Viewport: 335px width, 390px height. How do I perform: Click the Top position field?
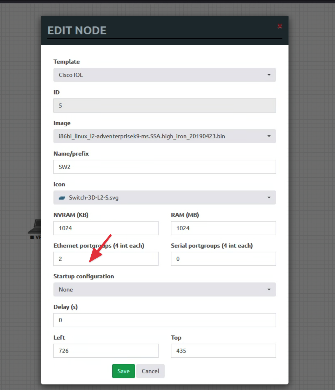(223, 351)
